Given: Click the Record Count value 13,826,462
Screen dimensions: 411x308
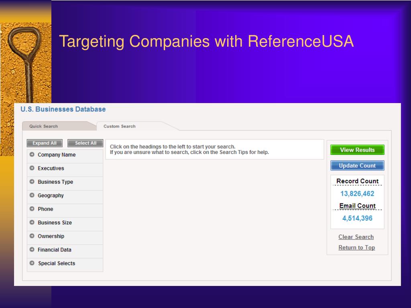Looking at the screenshot, I should click(x=357, y=194).
